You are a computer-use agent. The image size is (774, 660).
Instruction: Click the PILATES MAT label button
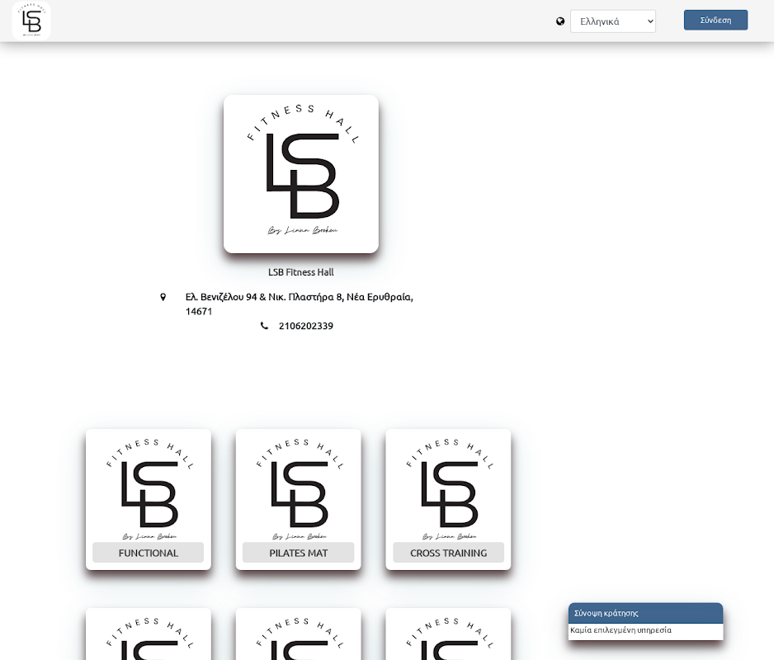298,553
